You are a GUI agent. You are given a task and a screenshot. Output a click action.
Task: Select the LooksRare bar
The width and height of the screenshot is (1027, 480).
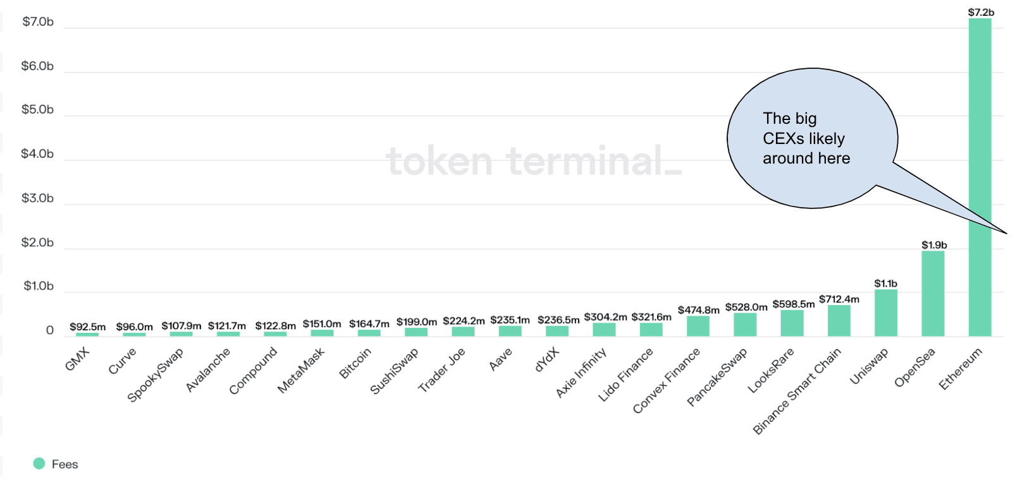pyautogui.click(x=792, y=323)
